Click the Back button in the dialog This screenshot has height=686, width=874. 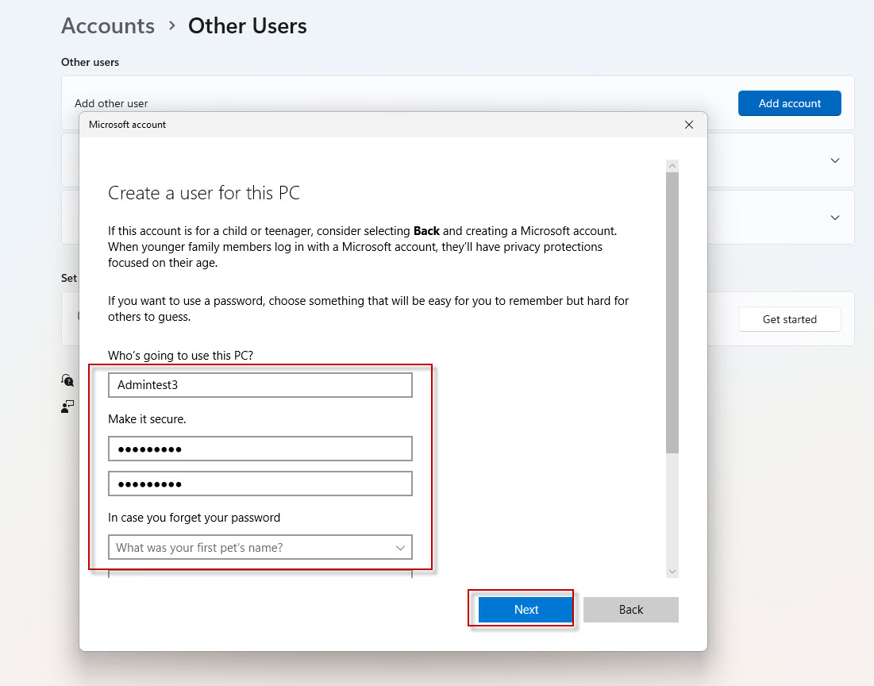[630, 610]
